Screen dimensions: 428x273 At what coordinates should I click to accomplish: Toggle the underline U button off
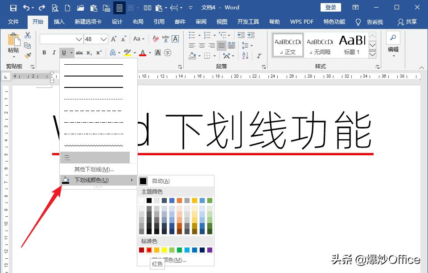[64, 53]
